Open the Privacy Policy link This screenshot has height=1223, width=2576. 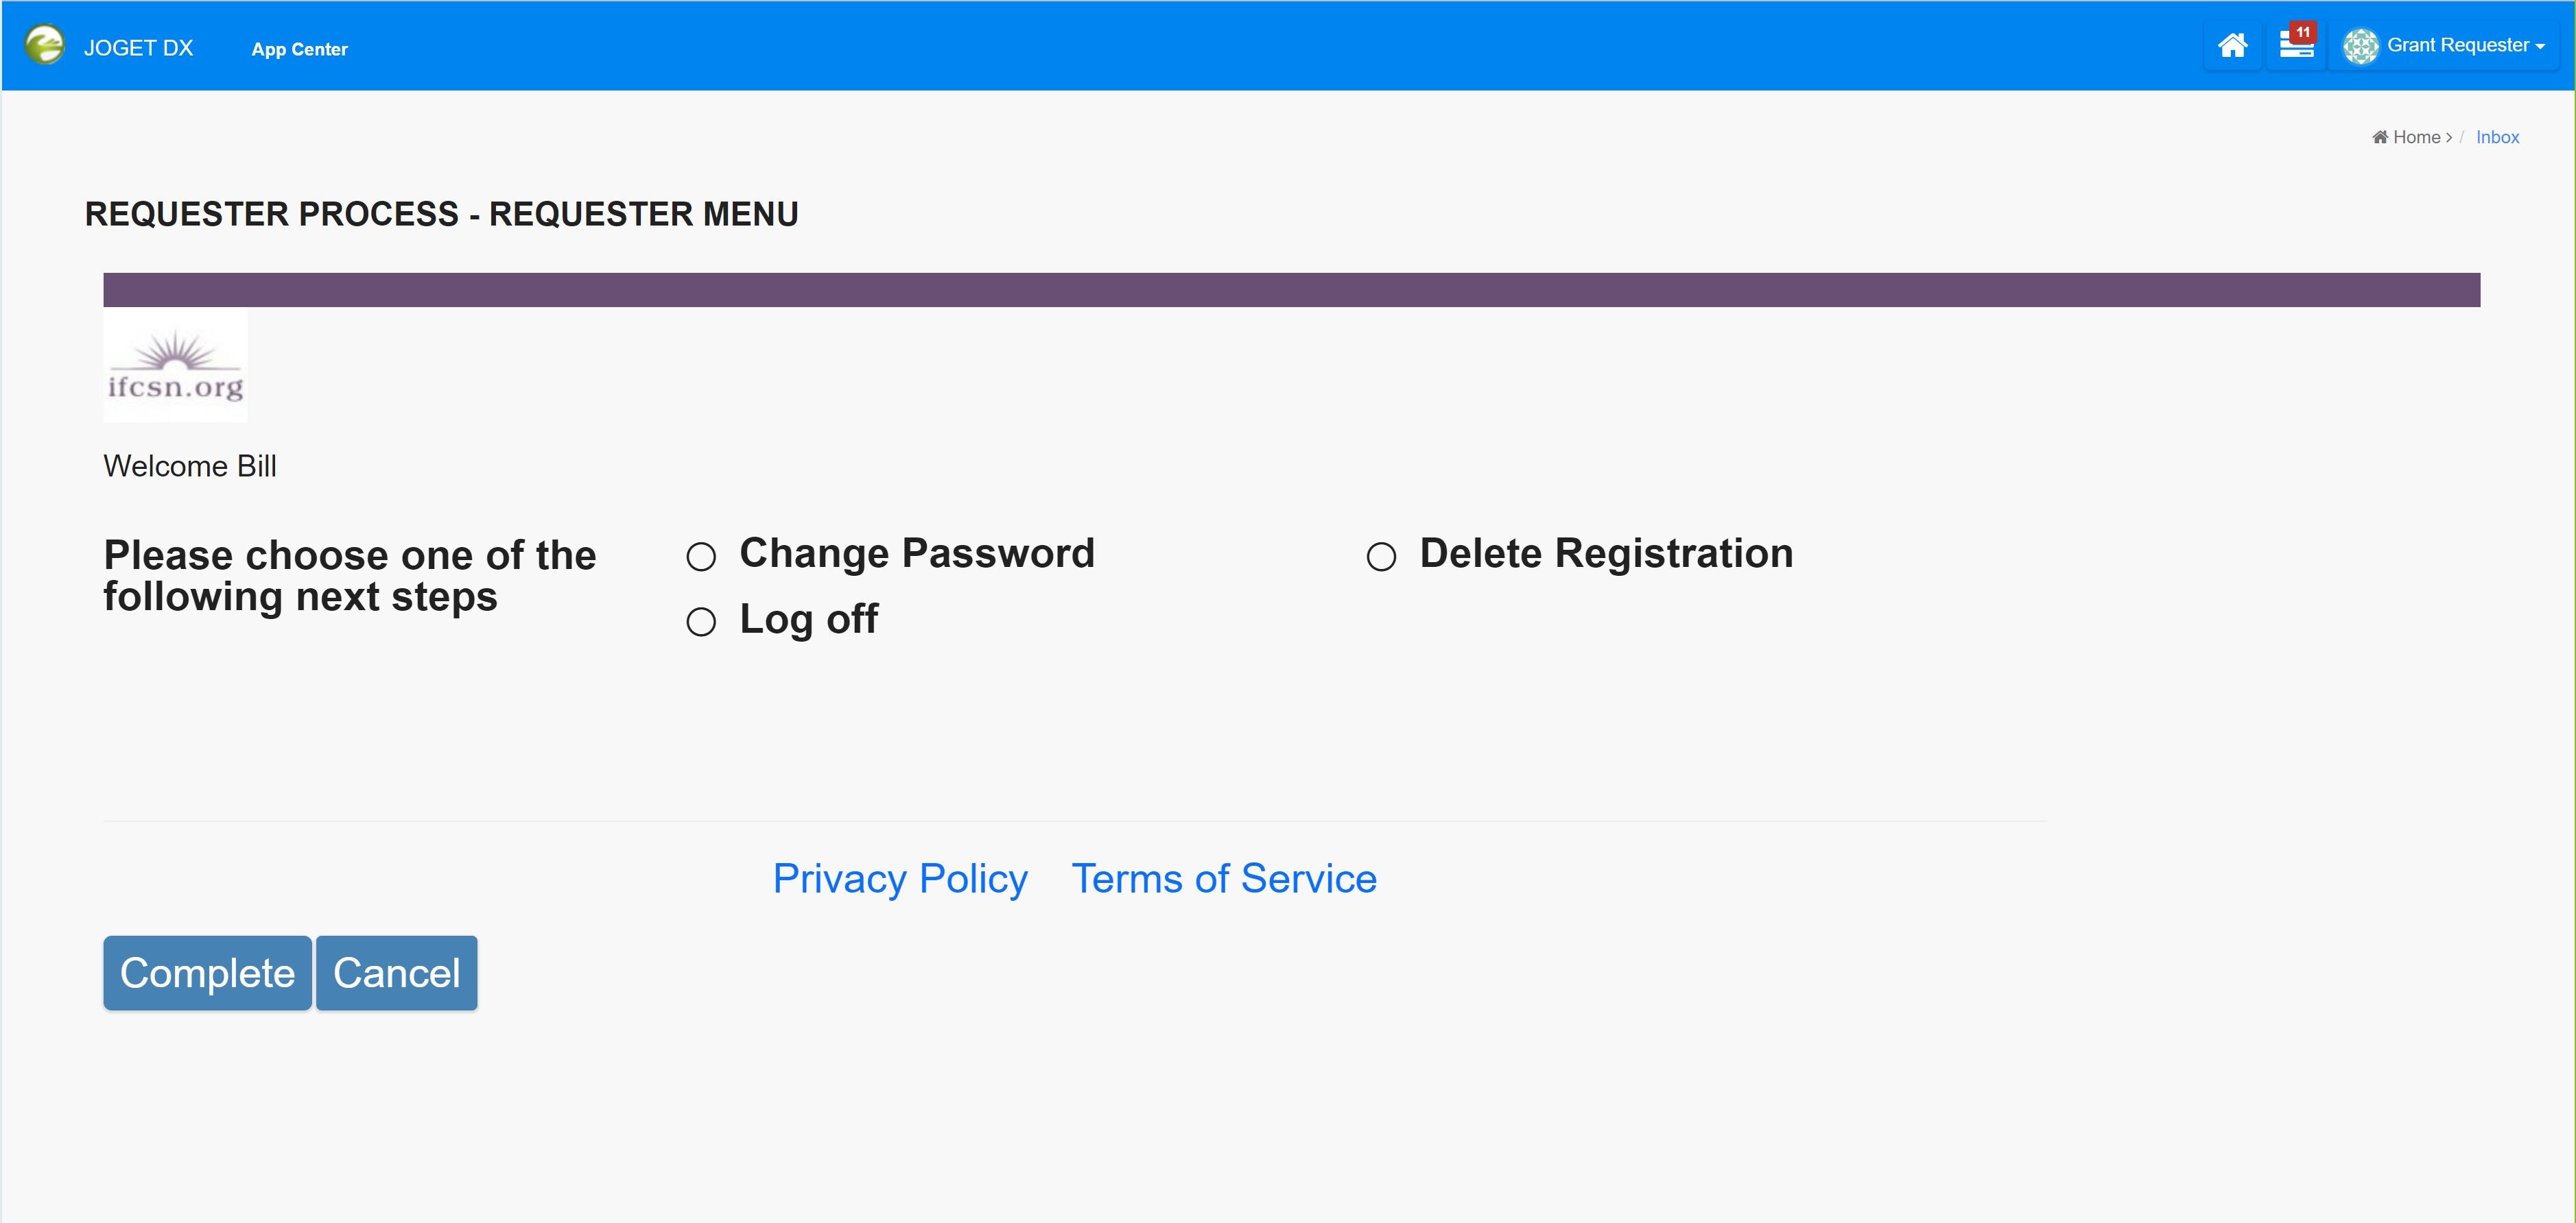tap(900, 880)
